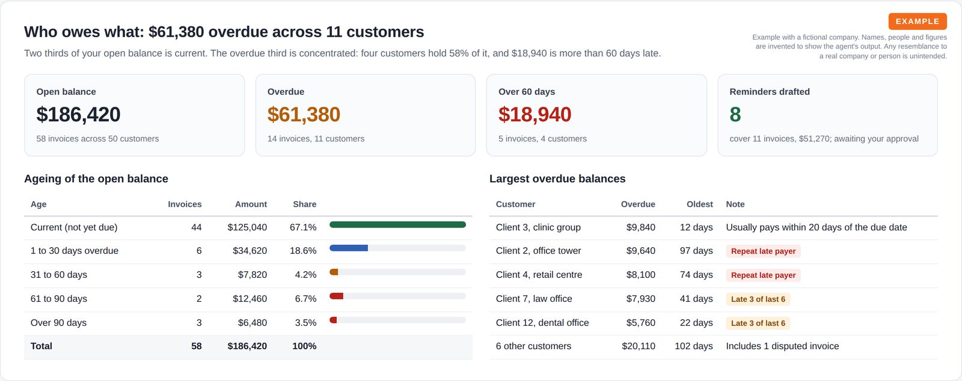Click 'Usually pays within 20 days' note

coord(816,227)
